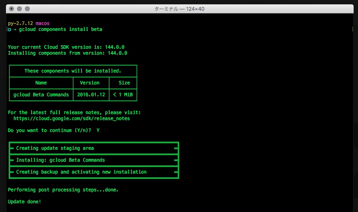Click 'For the latest full release notes' line
Viewport: 358px width, 212px height.
tap(74, 113)
